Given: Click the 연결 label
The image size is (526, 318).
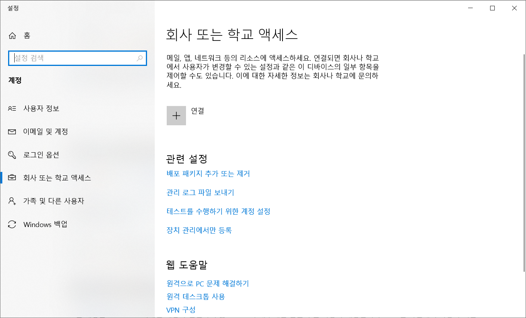Looking at the screenshot, I should pyautogui.click(x=198, y=111).
